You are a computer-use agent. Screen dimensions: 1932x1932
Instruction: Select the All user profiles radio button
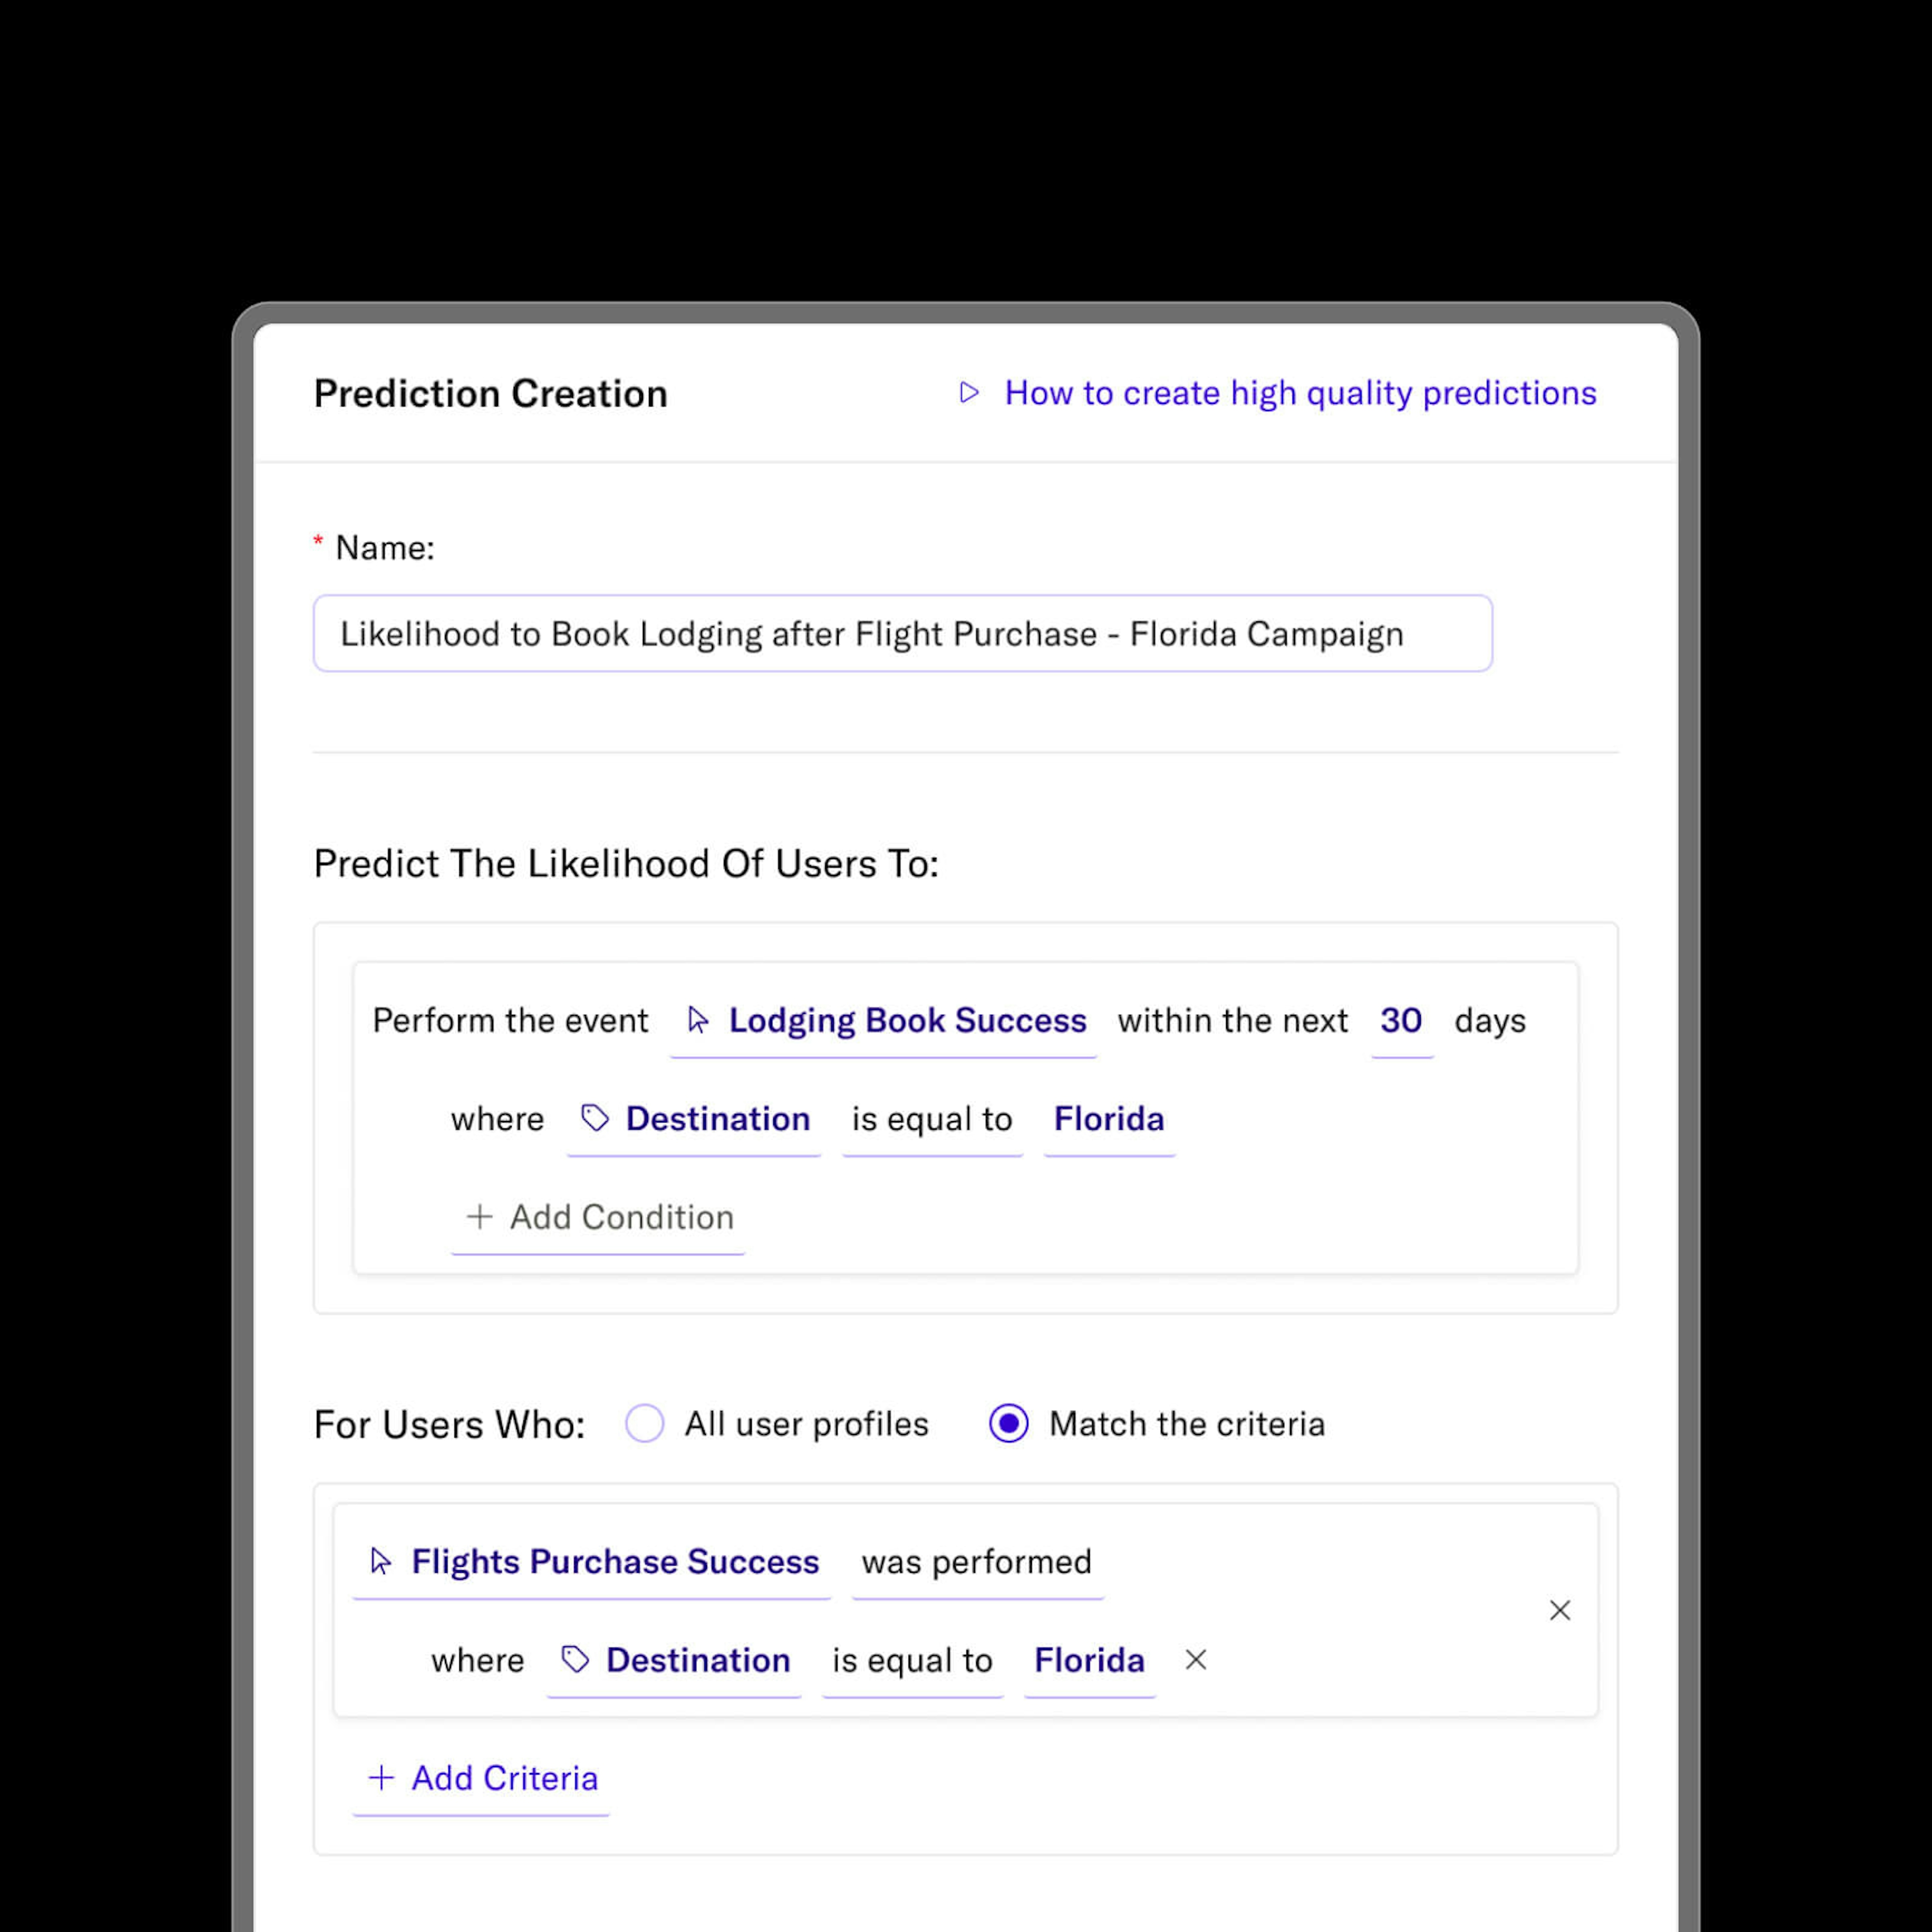645,1424
